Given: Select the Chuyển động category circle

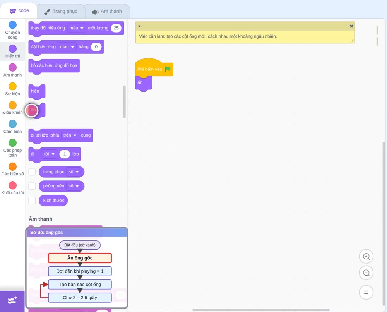Looking at the screenshot, I should [13, 25].
